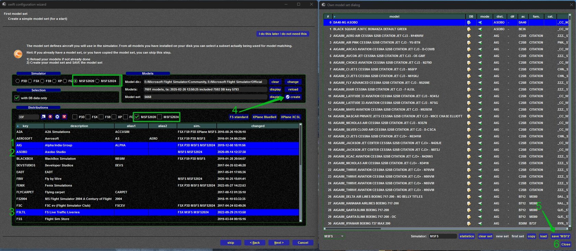The width and height of the screenshot is (576, 251).
Task: Click the mode plane icon for Black Square Bonanza
Action: [x=480, y=29]
